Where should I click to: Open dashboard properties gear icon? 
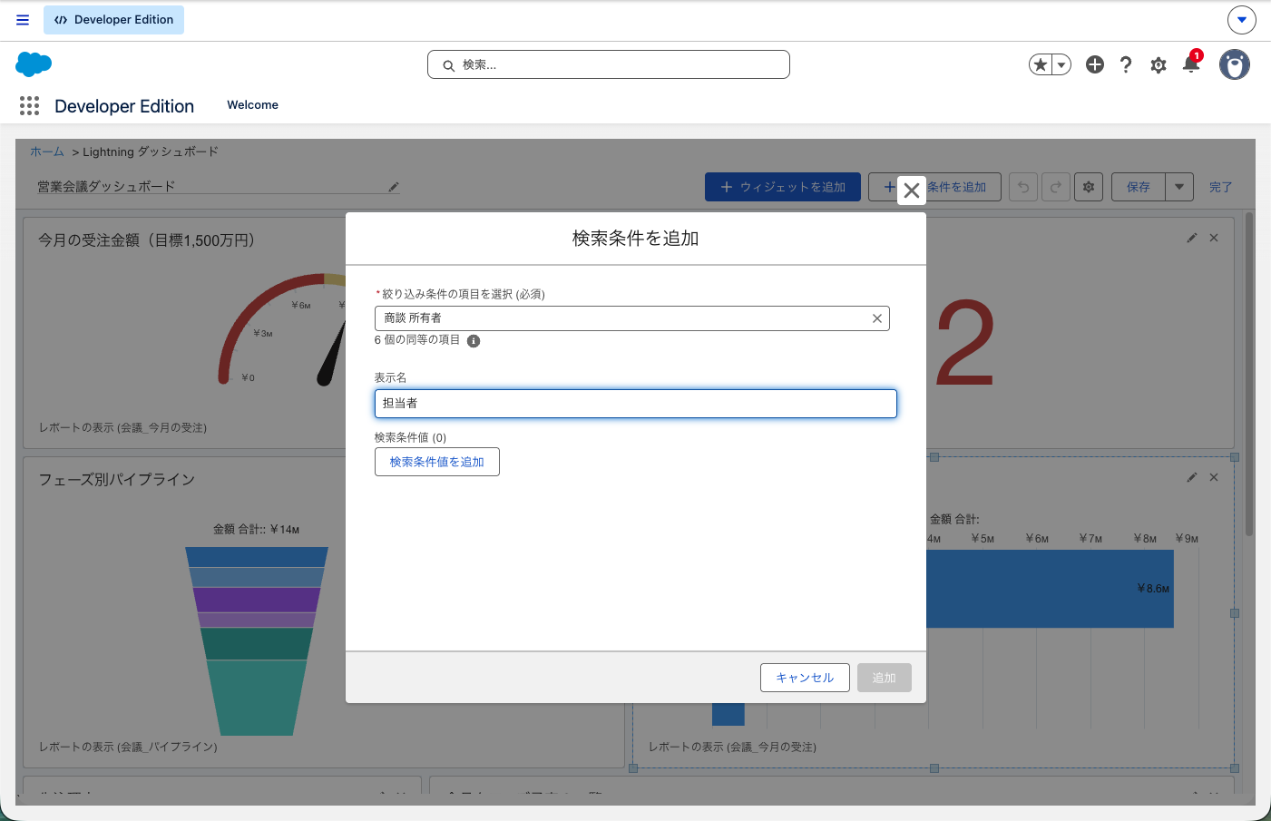[1089, 187]
